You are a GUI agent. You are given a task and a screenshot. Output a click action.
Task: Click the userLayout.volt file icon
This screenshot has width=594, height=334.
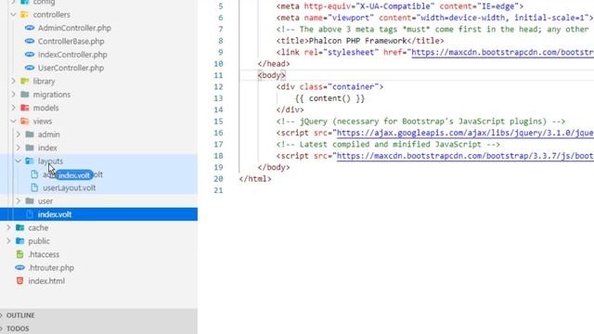click(x=34, y=187)
